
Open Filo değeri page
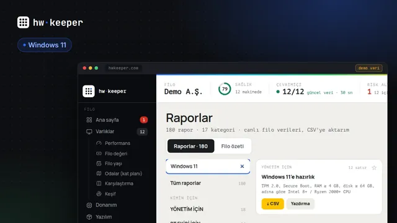[116, 154]
